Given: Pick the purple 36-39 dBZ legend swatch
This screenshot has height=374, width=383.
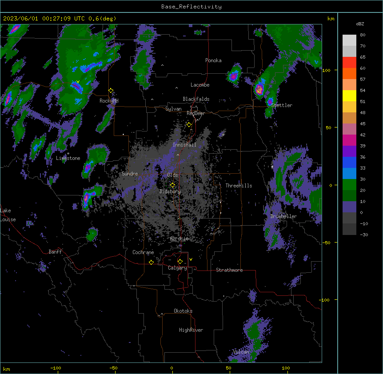Looking at the screenshot, I should click(349, 151).
